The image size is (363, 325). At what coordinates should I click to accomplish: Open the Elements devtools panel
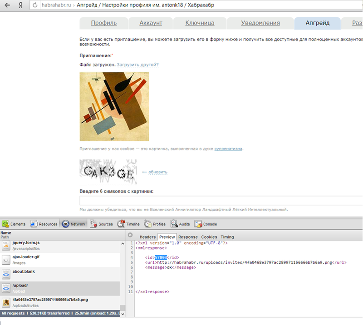click(14, 224)
